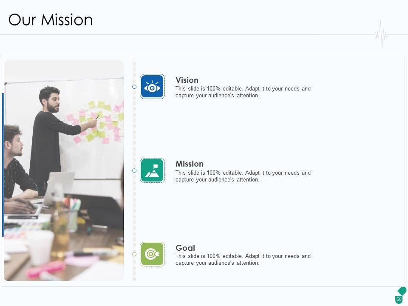Click the description text under Goal
408x306 pixels.
pos(243,260)
